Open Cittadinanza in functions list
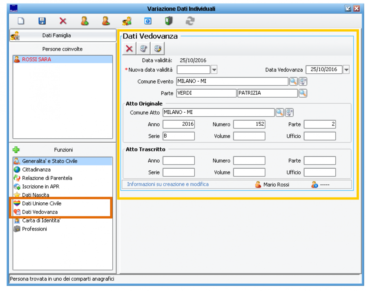The image size is (366, 291). coord(36,170)
